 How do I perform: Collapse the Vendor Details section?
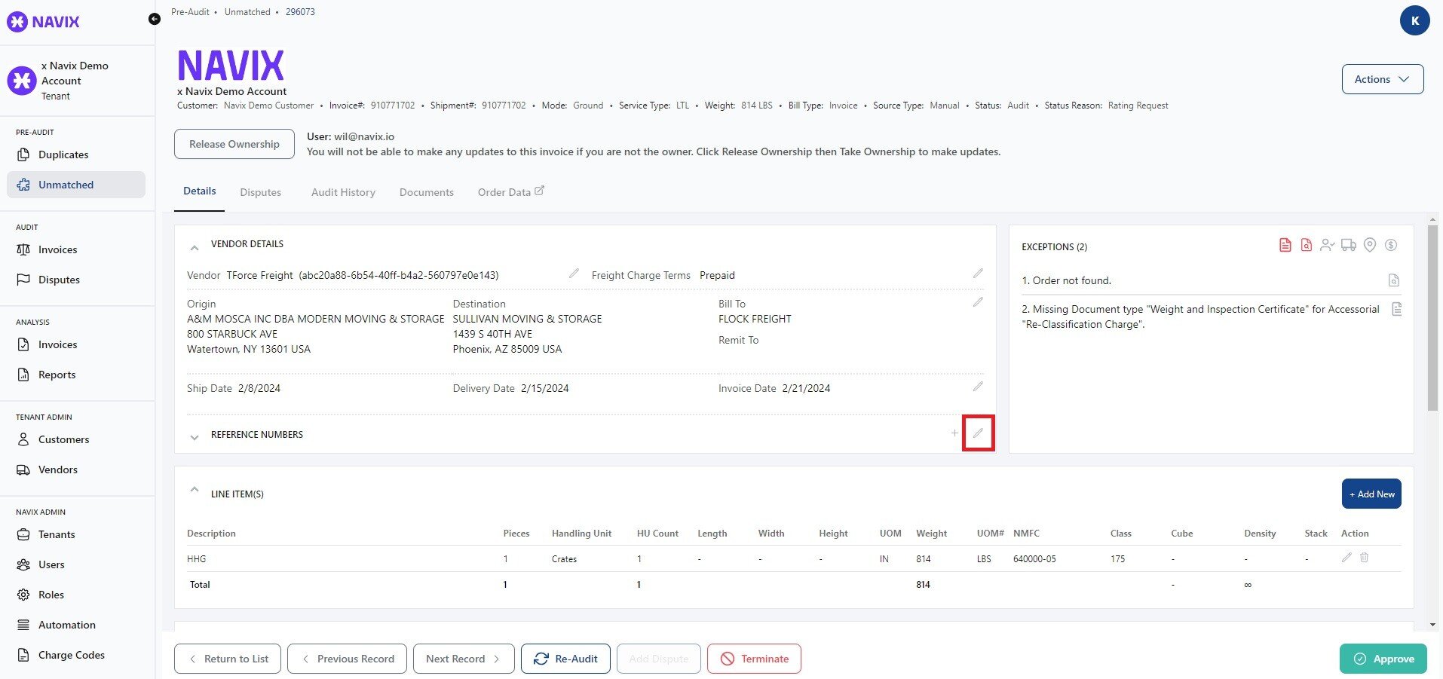point(195,246)
